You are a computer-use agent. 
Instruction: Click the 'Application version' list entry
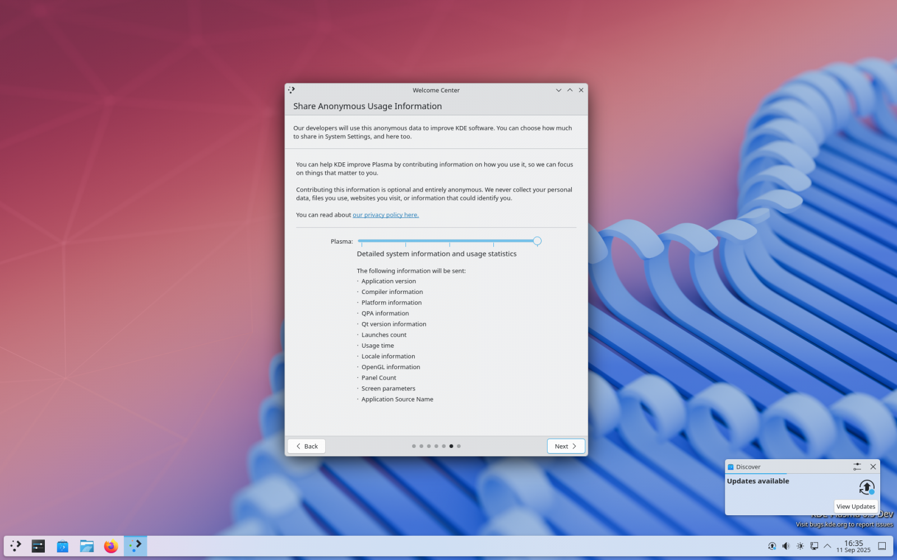click(x=389, y=281)
